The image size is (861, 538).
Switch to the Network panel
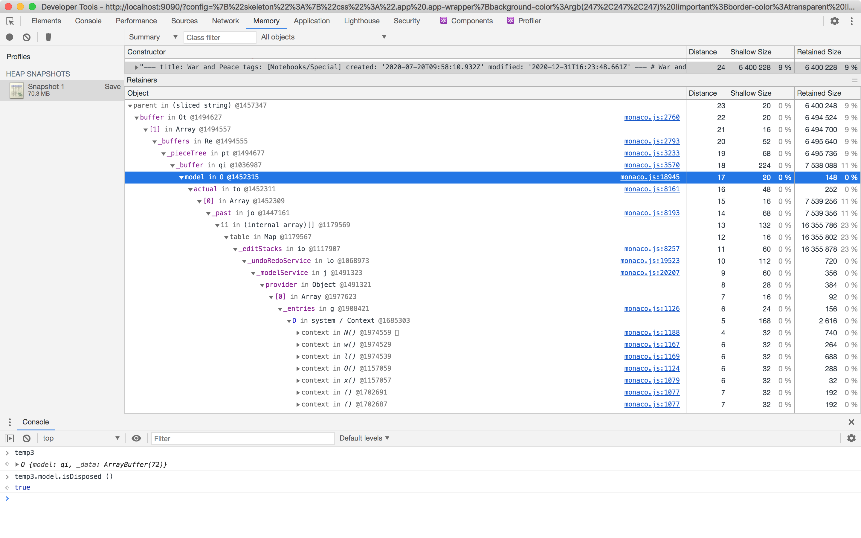225,21
